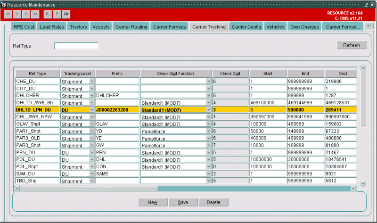Click the Clr clear toolbar button
The width and height of the screenshot is (377, 223).
pyautogui.click(x=66, y=14)
